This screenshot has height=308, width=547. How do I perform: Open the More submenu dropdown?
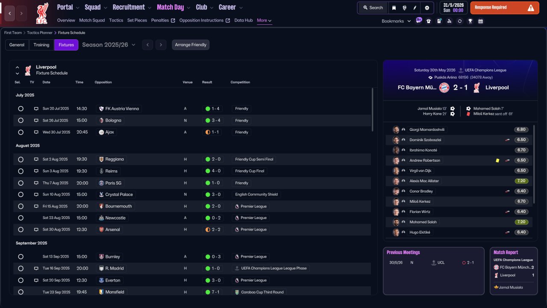(264, 21)
